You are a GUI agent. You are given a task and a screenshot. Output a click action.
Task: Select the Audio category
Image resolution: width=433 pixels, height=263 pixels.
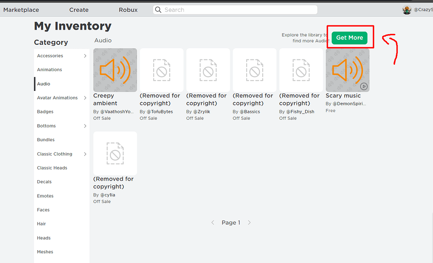click(x=44, y=84)
